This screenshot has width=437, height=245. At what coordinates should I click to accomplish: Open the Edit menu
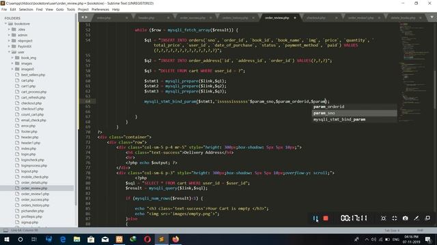(x=13, y=10)
